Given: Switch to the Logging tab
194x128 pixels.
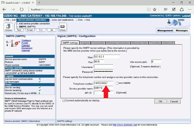Looking at the screenshot, I should point(85,43).
